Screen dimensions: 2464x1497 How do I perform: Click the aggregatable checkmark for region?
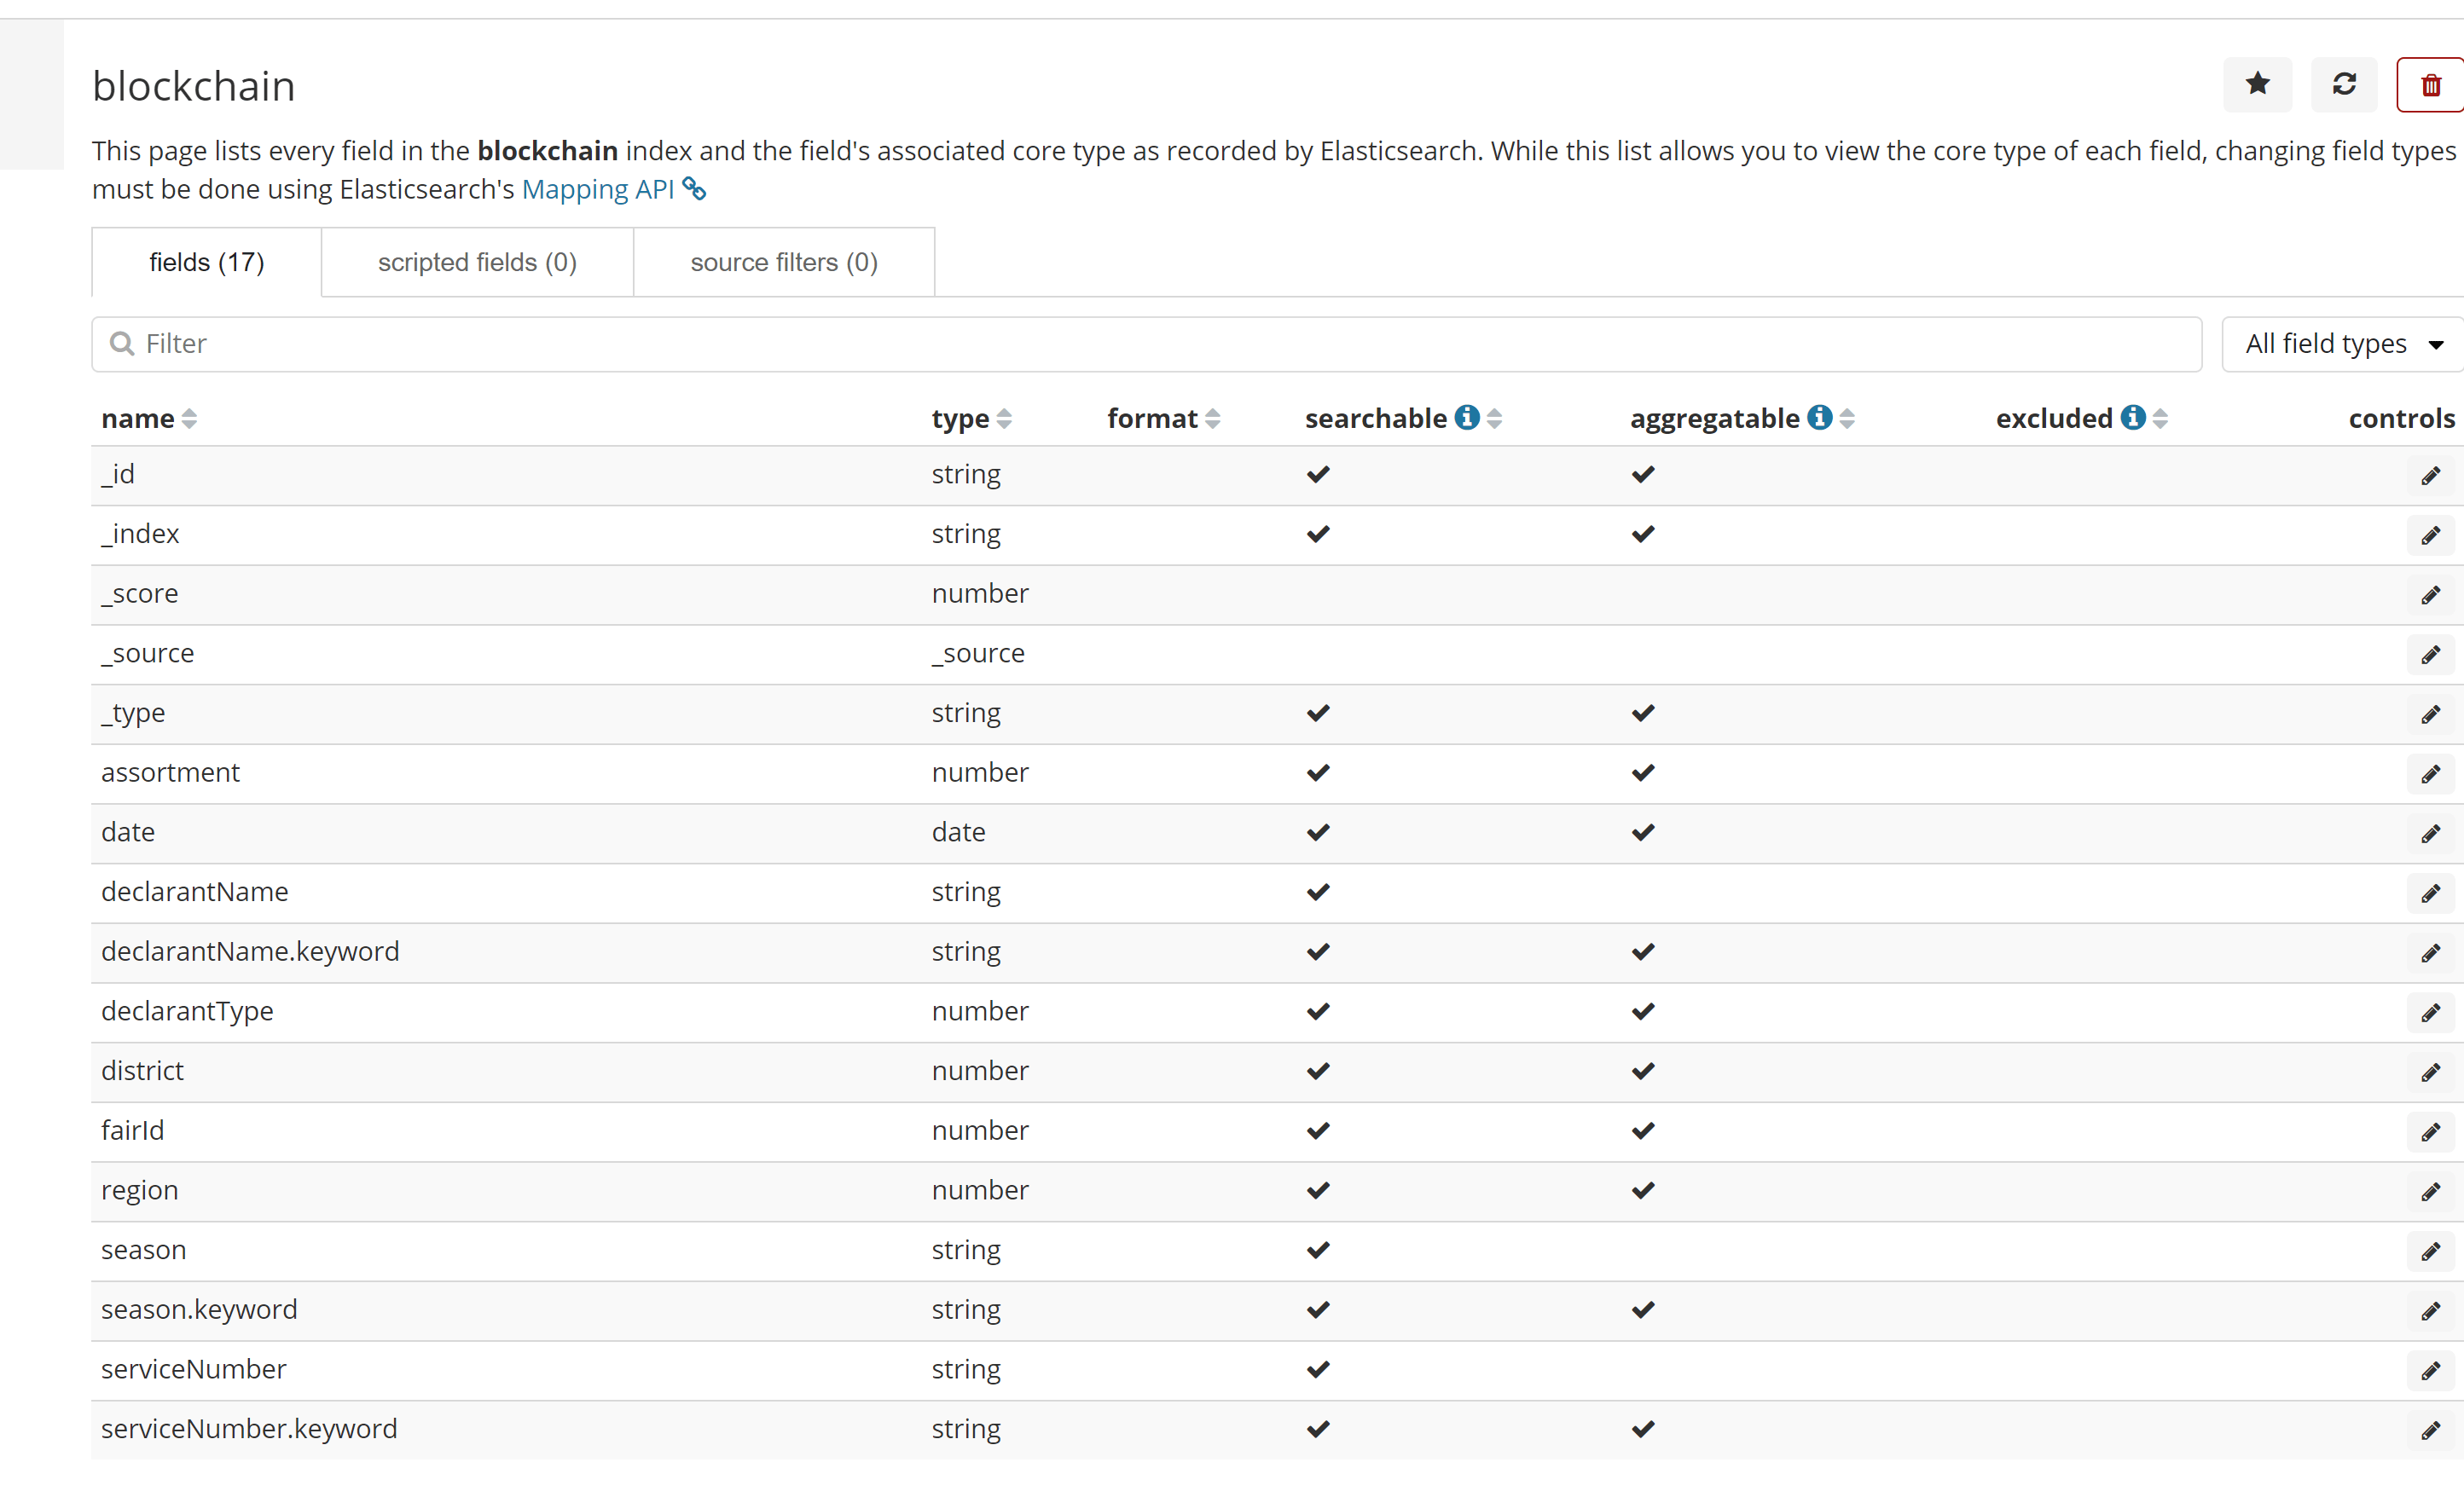click(x=1643, y=1191)
